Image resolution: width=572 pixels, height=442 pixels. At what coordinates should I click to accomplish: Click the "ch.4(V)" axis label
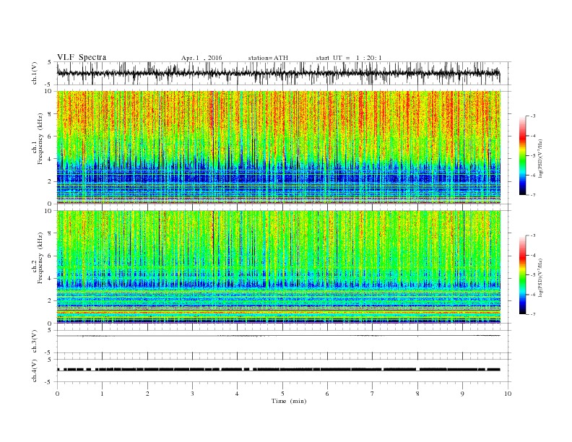(35, 370)
